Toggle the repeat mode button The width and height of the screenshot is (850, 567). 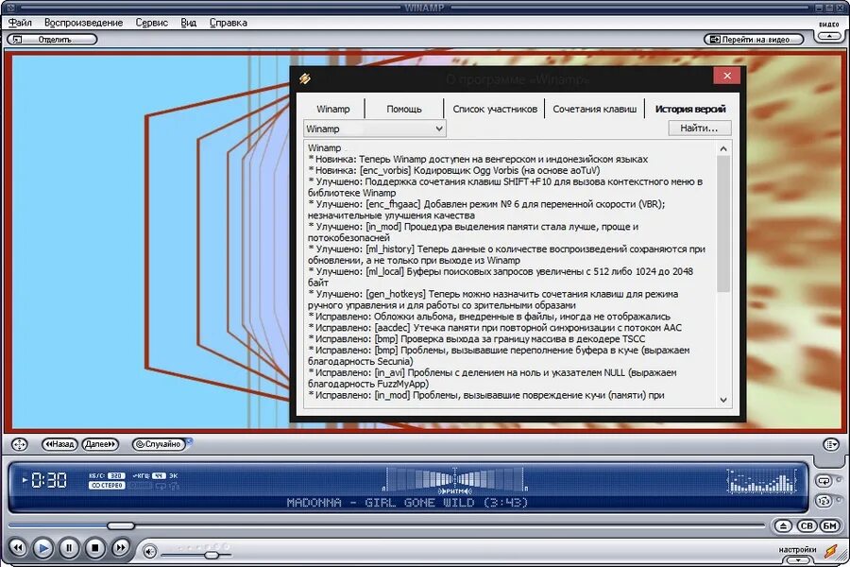tap(824, 481)
